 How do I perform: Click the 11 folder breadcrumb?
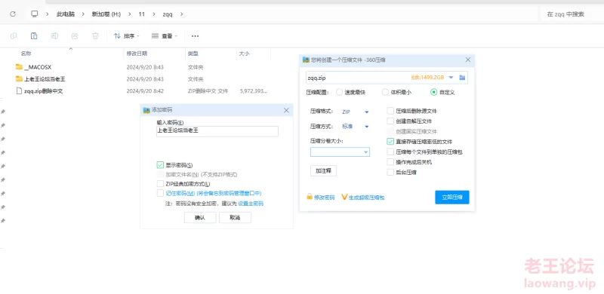142,14
